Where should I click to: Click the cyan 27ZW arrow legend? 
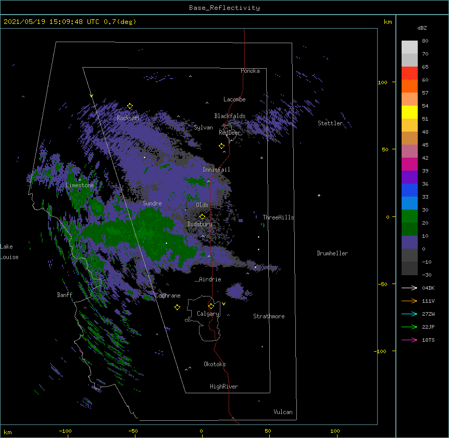(409, 314)
